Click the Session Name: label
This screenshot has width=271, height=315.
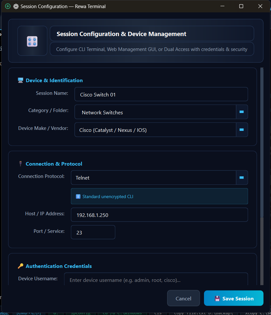pyautogui.click(x=52, y=93)
